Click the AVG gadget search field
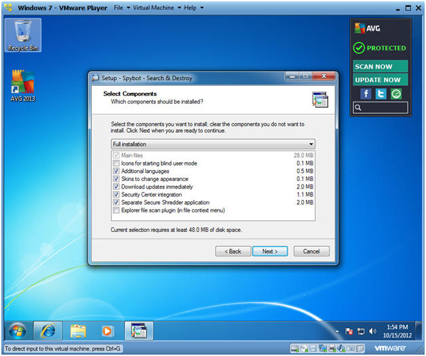Screen dimensions: 426x356 [381, 108]
